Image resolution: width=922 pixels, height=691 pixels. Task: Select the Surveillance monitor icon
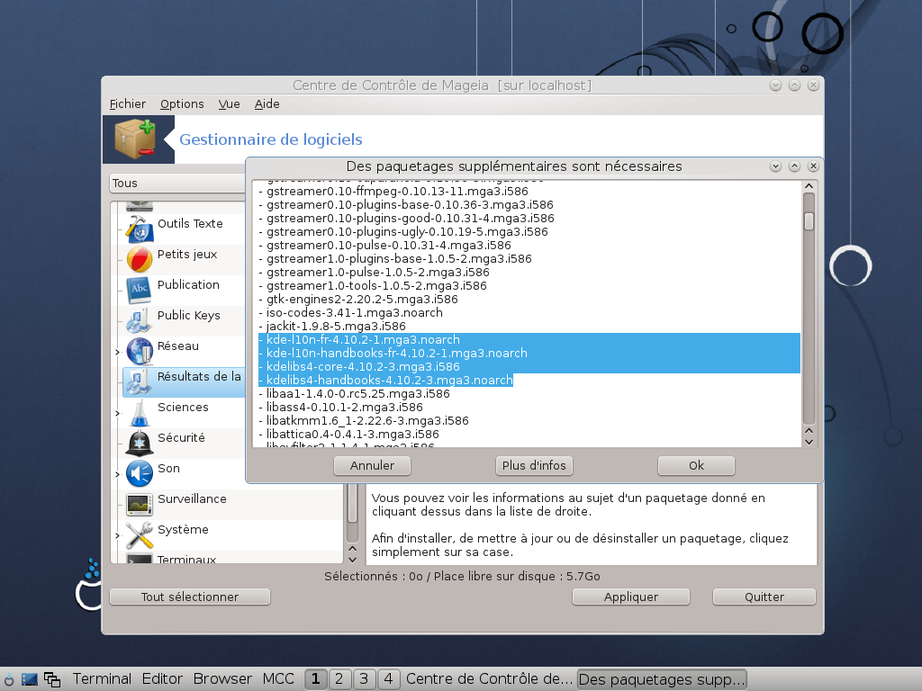140,504
